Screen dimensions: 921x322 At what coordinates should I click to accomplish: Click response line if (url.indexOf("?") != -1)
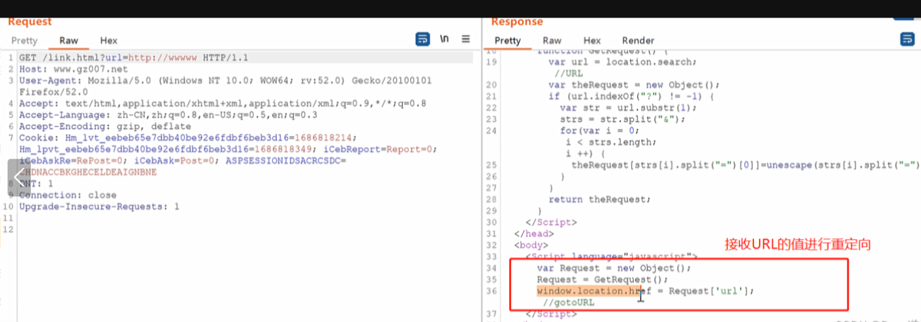(x=630, y=96)
